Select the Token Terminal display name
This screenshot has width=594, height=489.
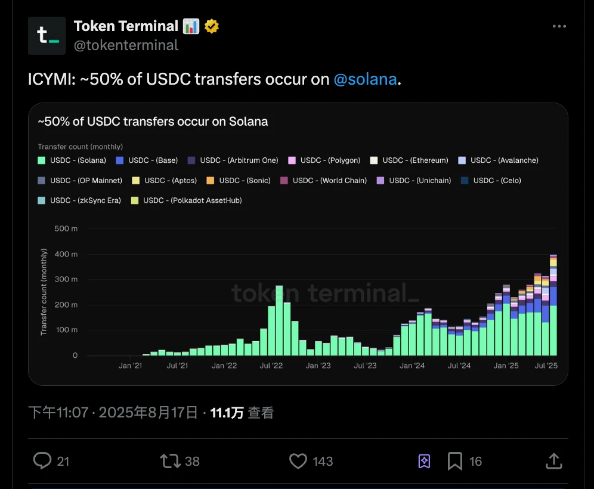pos(125,26)
